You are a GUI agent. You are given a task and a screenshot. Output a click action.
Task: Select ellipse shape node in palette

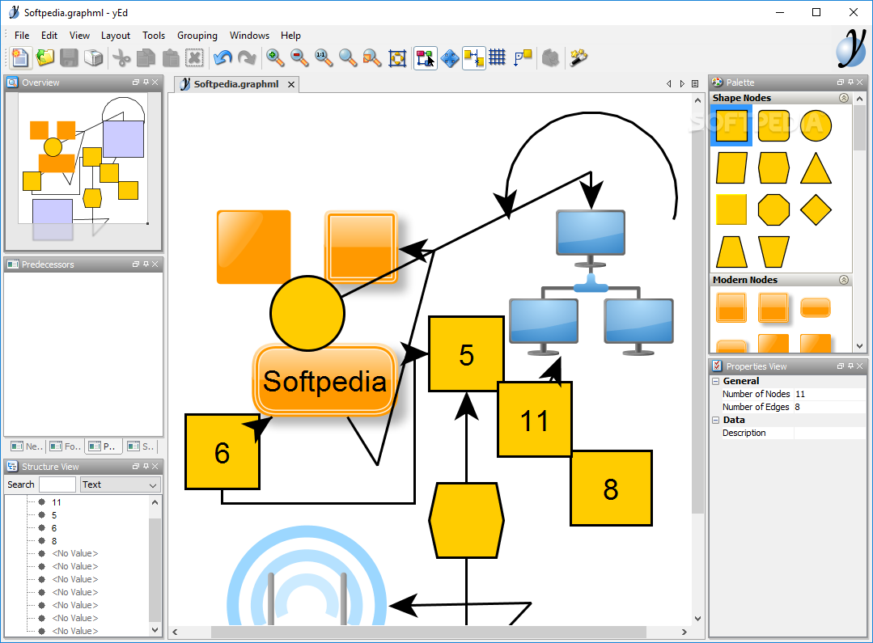coord(816,126)
